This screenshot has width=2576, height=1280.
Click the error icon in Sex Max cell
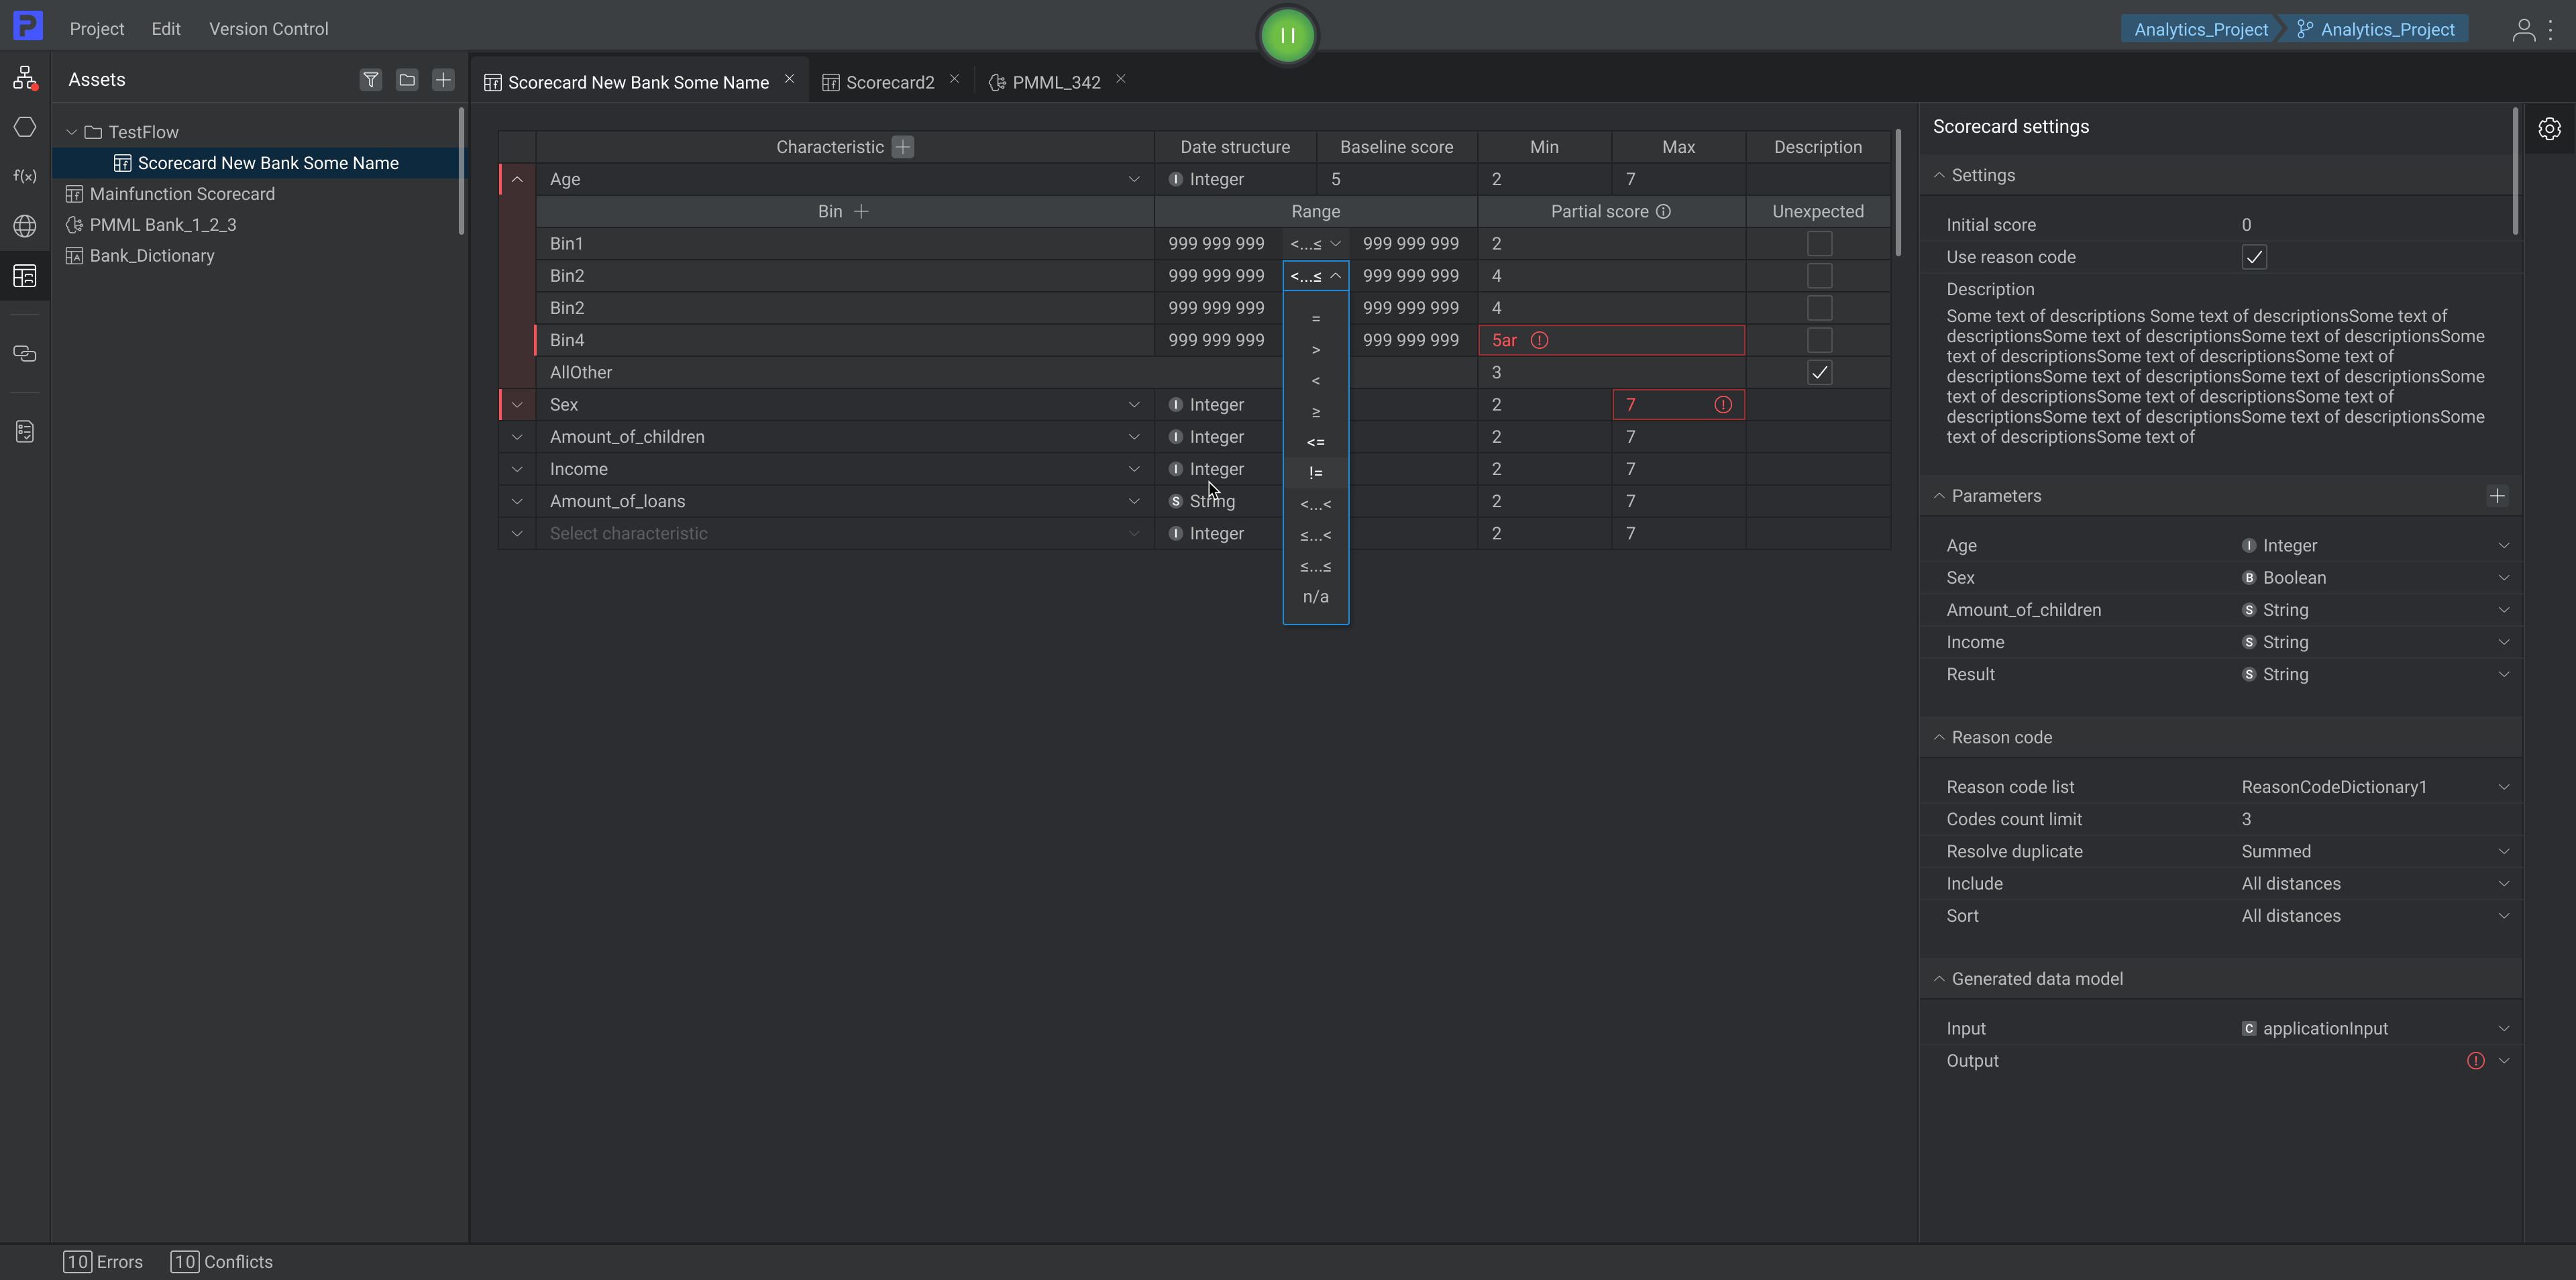coord(1723,405)
